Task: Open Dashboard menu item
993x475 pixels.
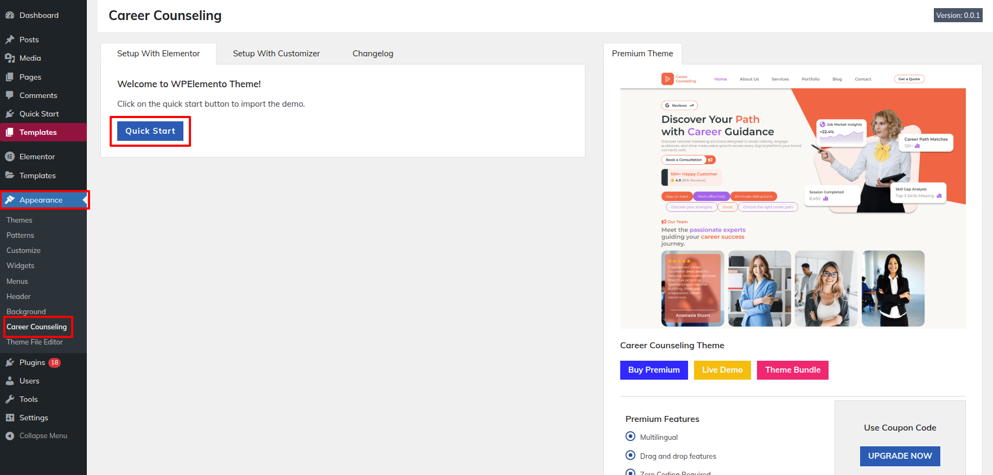Action: pos(43,15)
